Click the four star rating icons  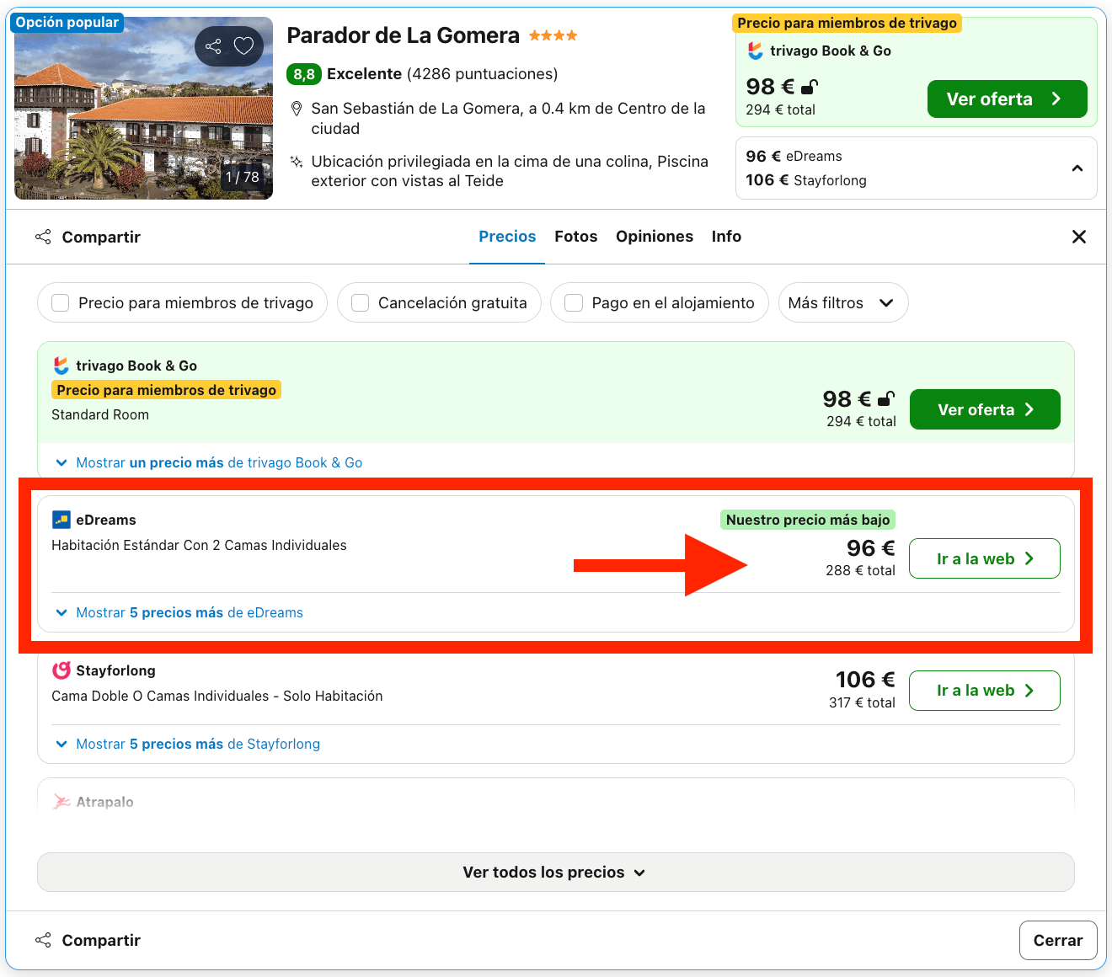point(553,35)
